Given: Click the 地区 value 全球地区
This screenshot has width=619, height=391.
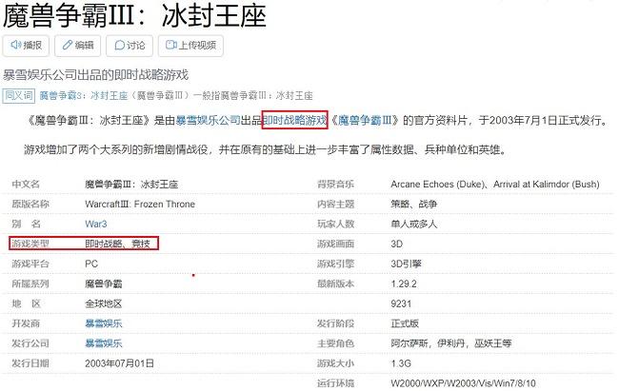Looking at the screenshot, I should [104, 303].
